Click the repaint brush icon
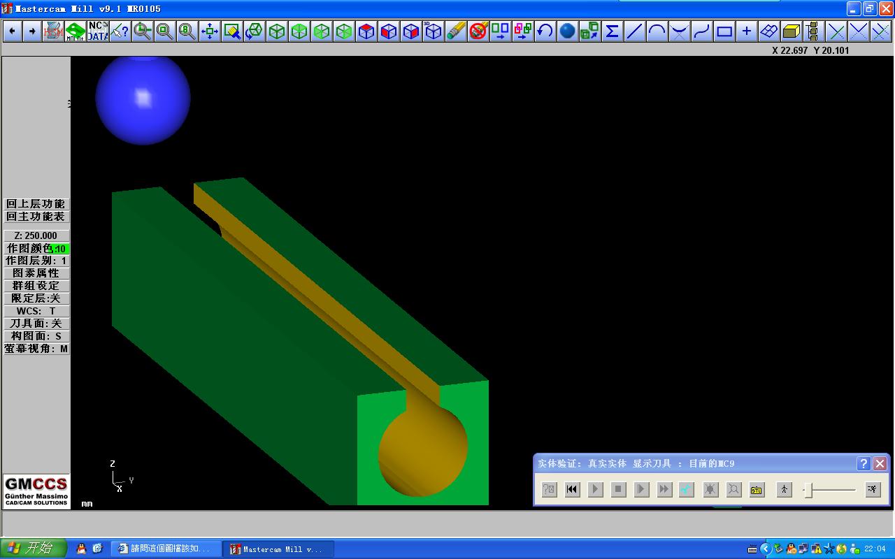The image size is (895, 559). (x=232, y=31)
